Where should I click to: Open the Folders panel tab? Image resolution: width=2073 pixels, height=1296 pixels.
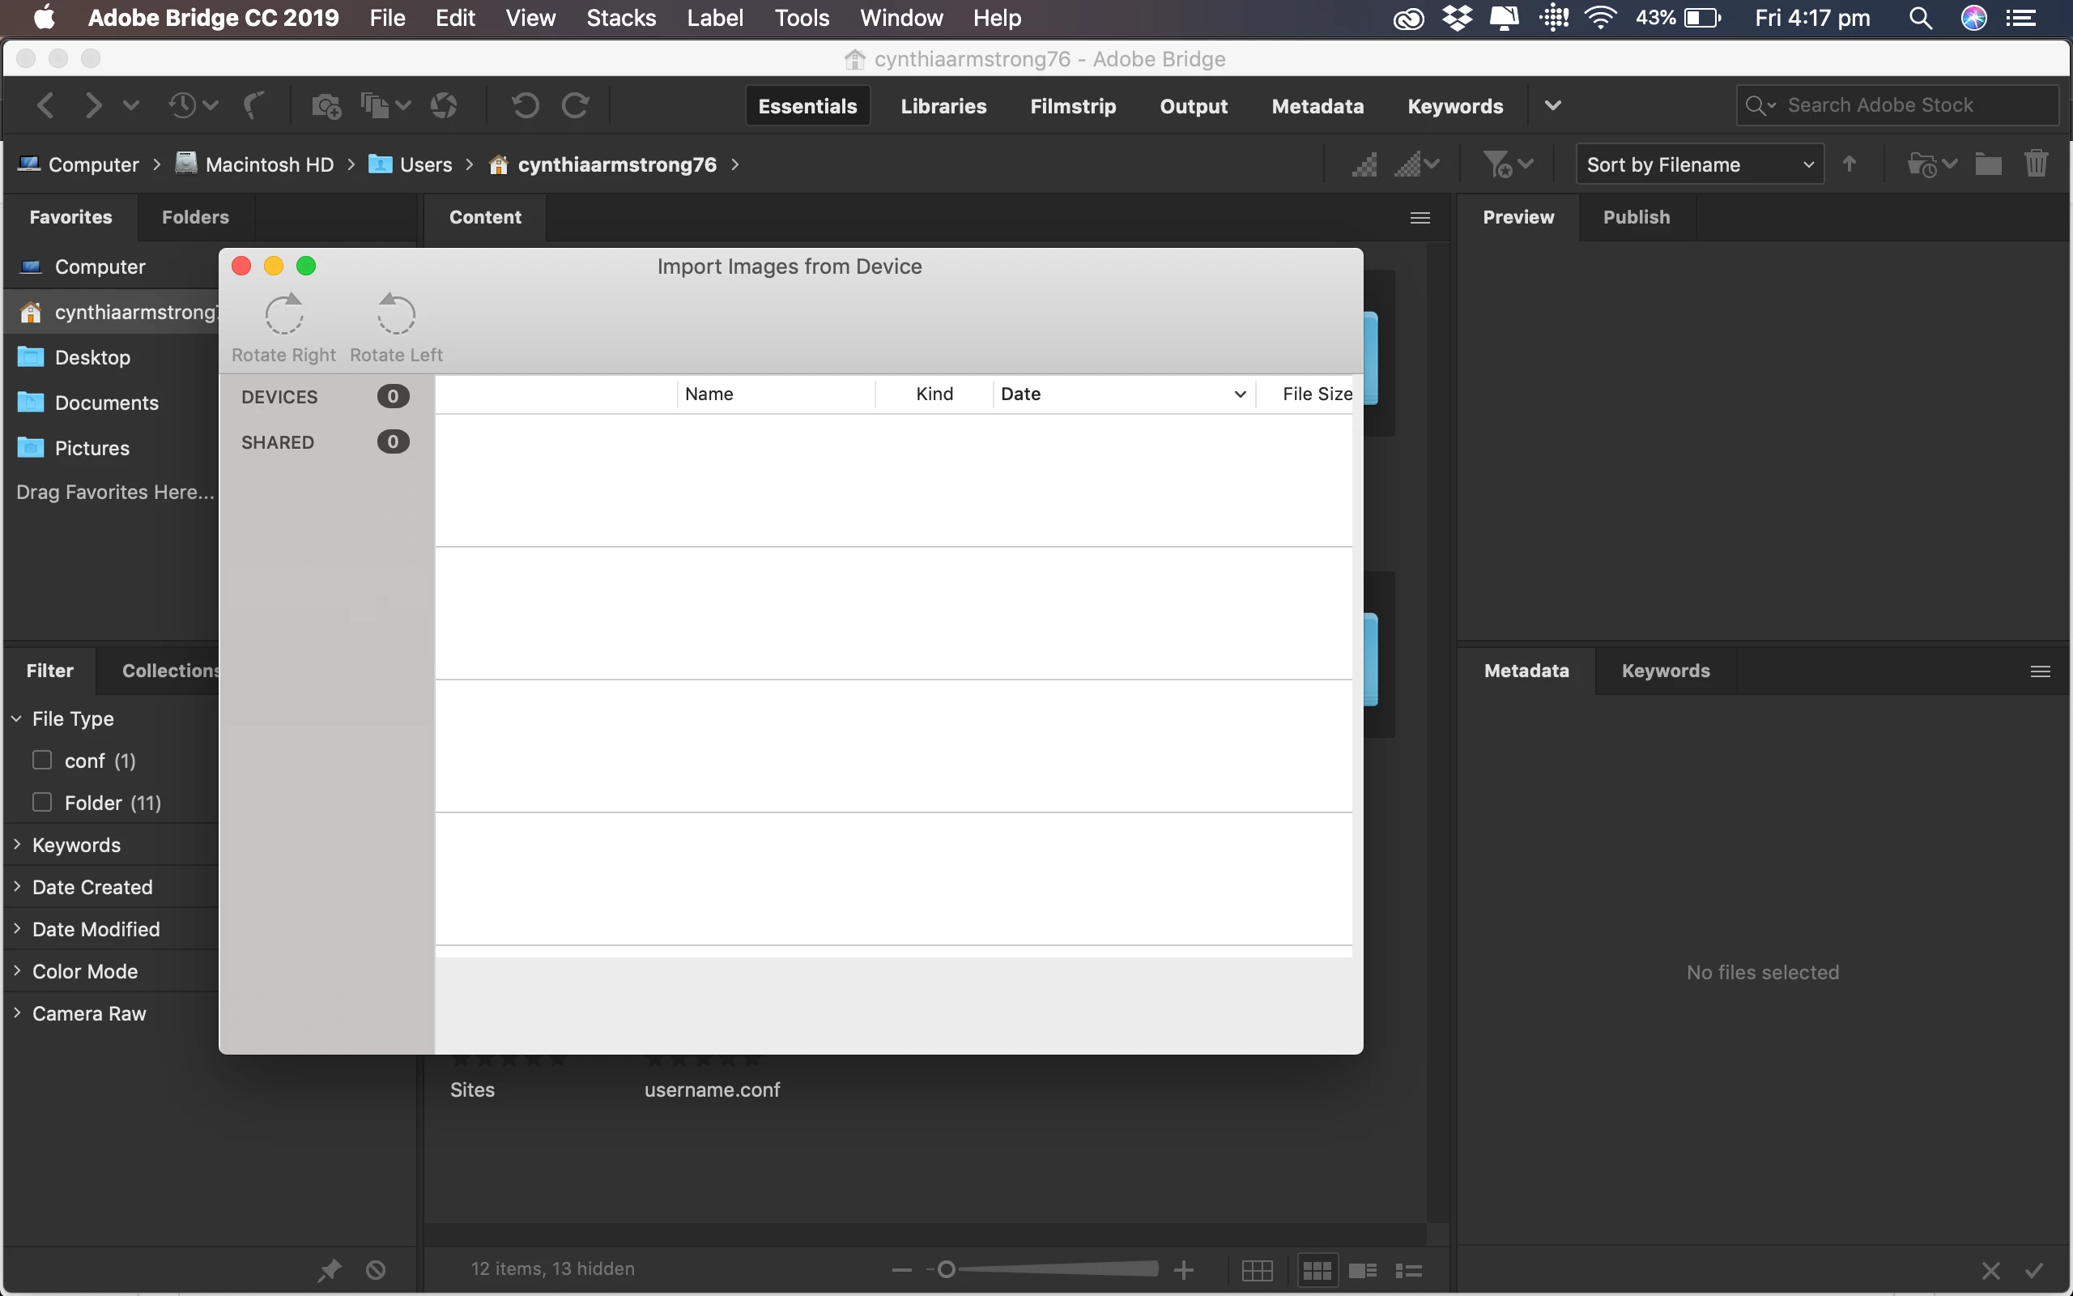(195, 217)
